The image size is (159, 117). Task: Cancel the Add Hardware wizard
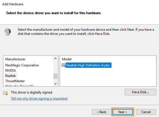[146, 112]
